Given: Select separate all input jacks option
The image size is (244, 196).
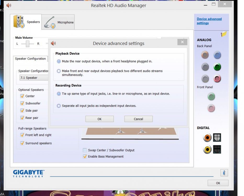Looking at the screenshot, I should pos(59,106).
